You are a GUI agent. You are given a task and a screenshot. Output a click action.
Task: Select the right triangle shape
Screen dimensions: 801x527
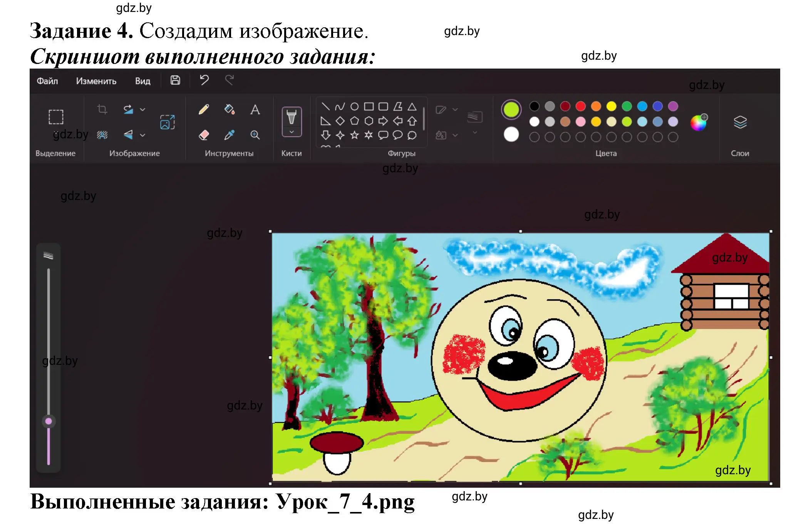(325, 121)
